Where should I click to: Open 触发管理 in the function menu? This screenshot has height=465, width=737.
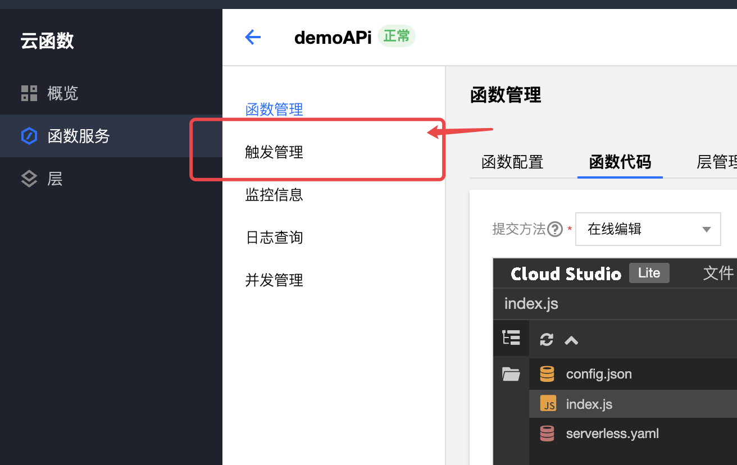(x=274, y=152)
